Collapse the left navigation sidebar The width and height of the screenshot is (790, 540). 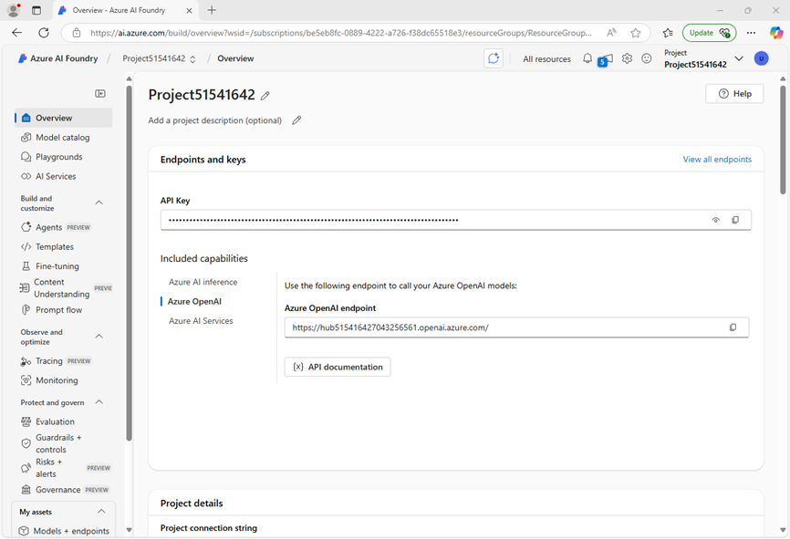coord(100,94)
